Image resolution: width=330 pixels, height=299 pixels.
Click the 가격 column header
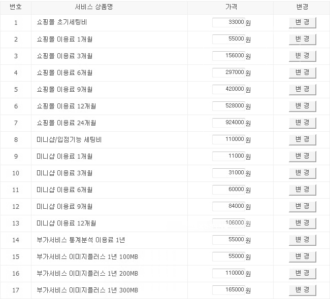coord(230,7)
